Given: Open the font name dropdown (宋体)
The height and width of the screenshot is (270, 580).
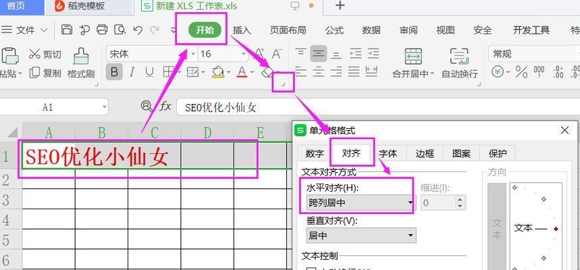Looking at the screenshot, I should click(x=193, y=55).
